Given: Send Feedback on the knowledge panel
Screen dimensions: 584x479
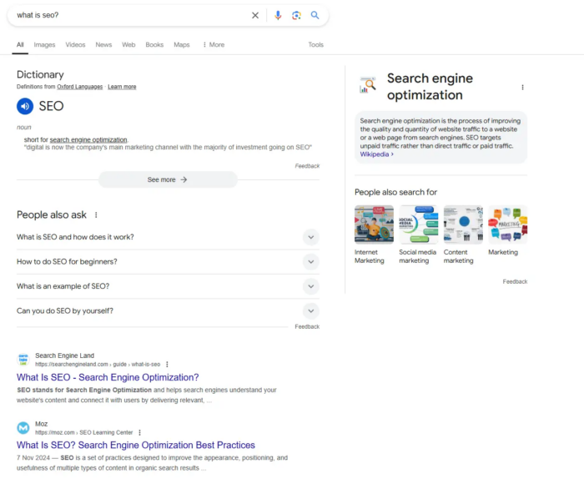Looking at the screenshot, I should (x=515, y=281).
